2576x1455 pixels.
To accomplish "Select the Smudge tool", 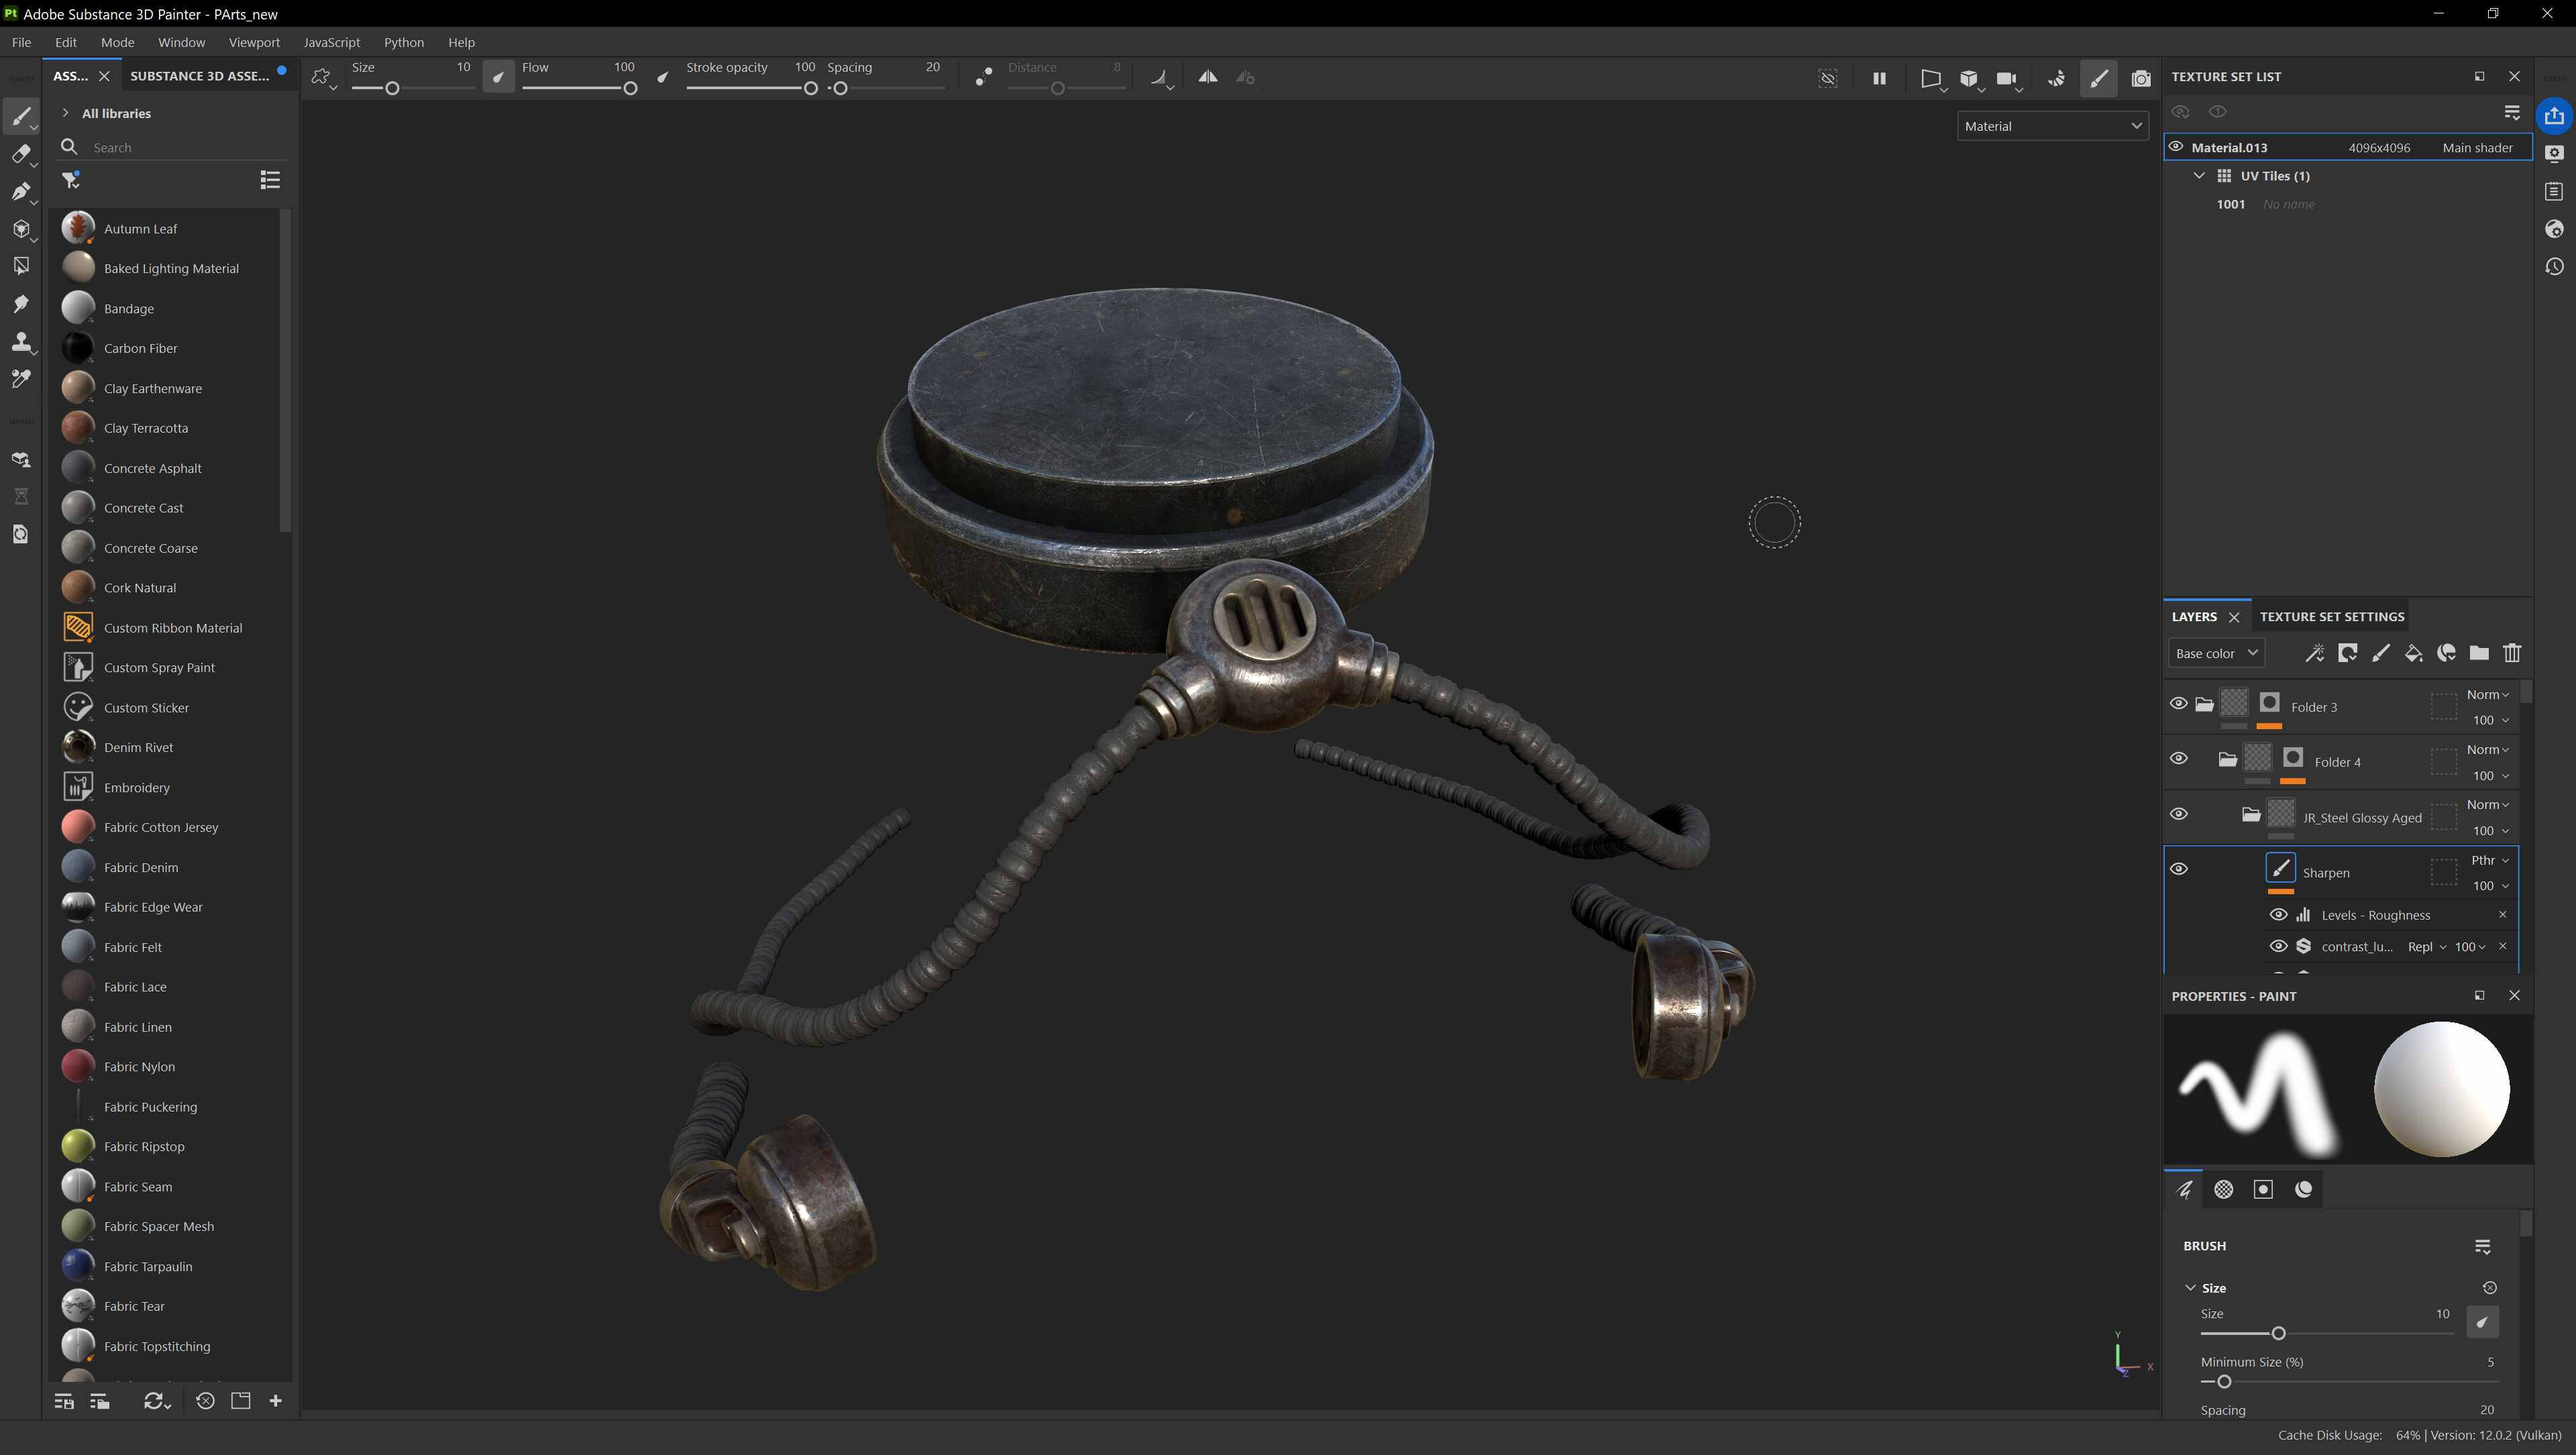I will click(x=20, y=304).
